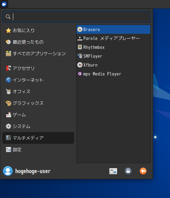Launch Brasero from the application list
Viewport: 170px width, 198px height.
[x=113, y=29]
